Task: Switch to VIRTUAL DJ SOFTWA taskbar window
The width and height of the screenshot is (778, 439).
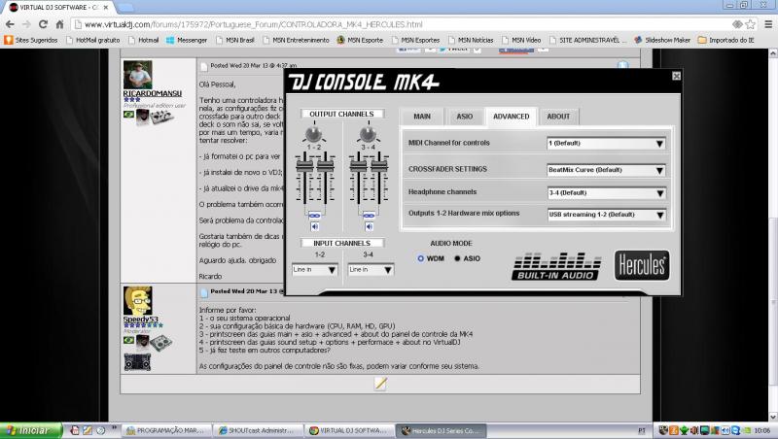Action: pos(349,430)
